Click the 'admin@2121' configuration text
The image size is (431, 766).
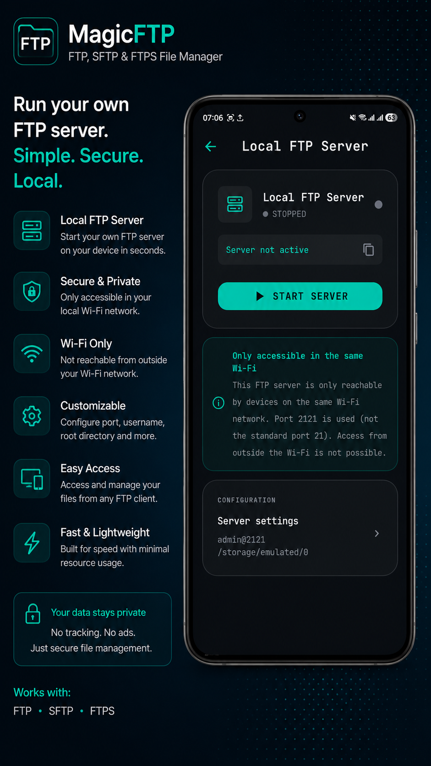tap(241, 540)
